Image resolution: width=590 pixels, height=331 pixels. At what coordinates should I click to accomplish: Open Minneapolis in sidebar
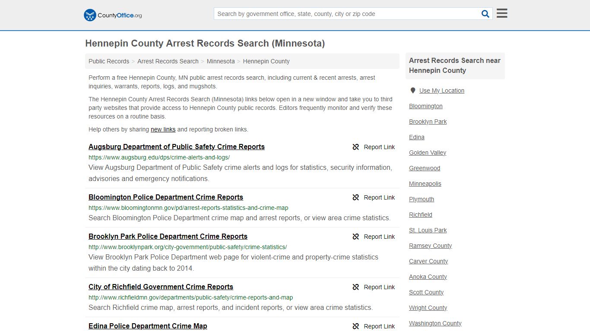click(425, 184)
